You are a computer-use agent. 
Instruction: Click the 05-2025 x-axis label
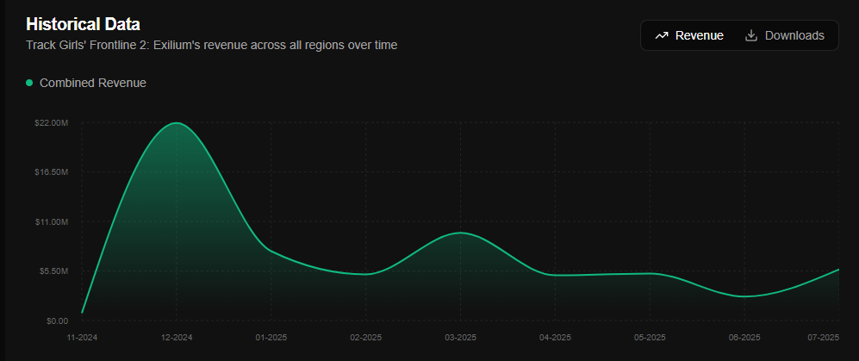[x=650, y=338]
